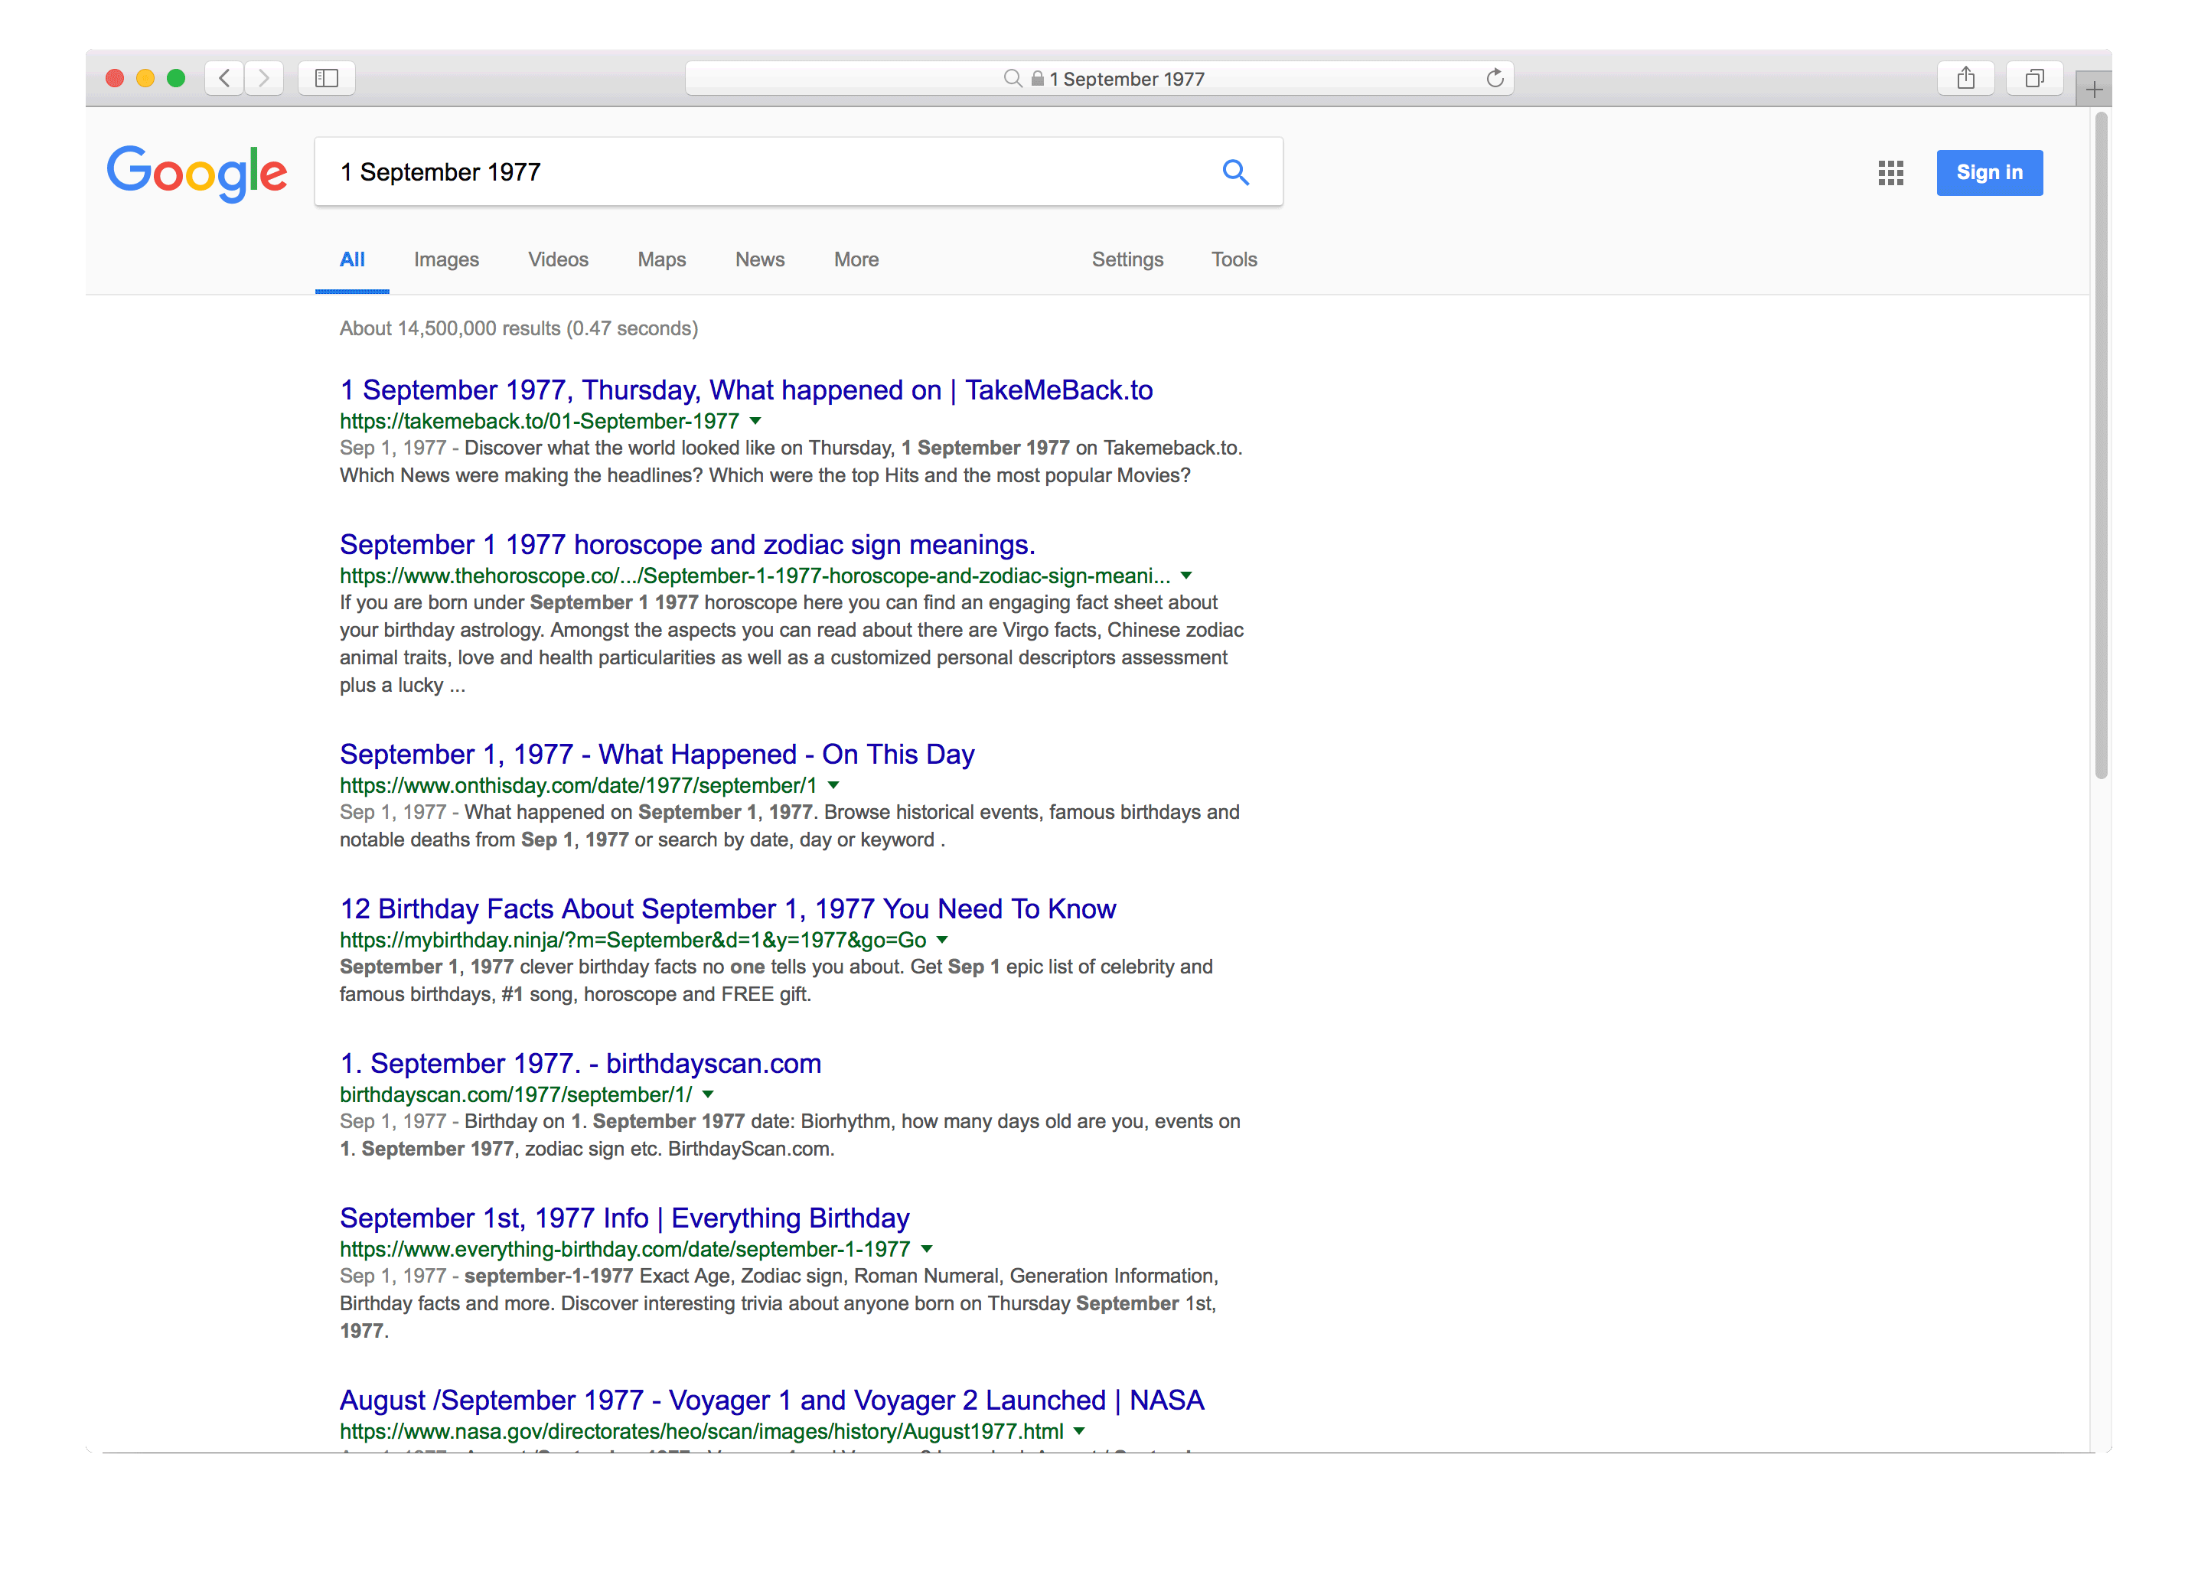
Task: Select the All results tab
Action: point(352,259)
